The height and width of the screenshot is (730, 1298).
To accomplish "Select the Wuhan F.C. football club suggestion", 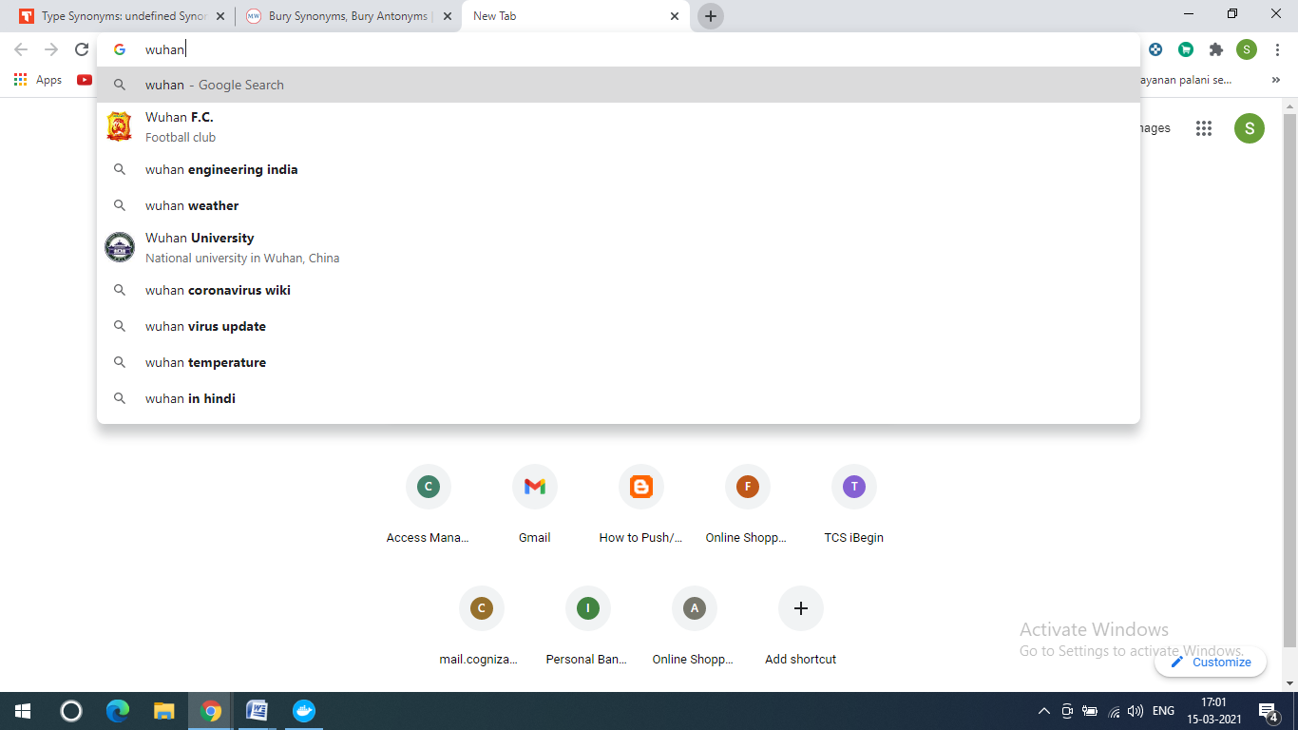I will pyautogui.click(x=619, y=126).
